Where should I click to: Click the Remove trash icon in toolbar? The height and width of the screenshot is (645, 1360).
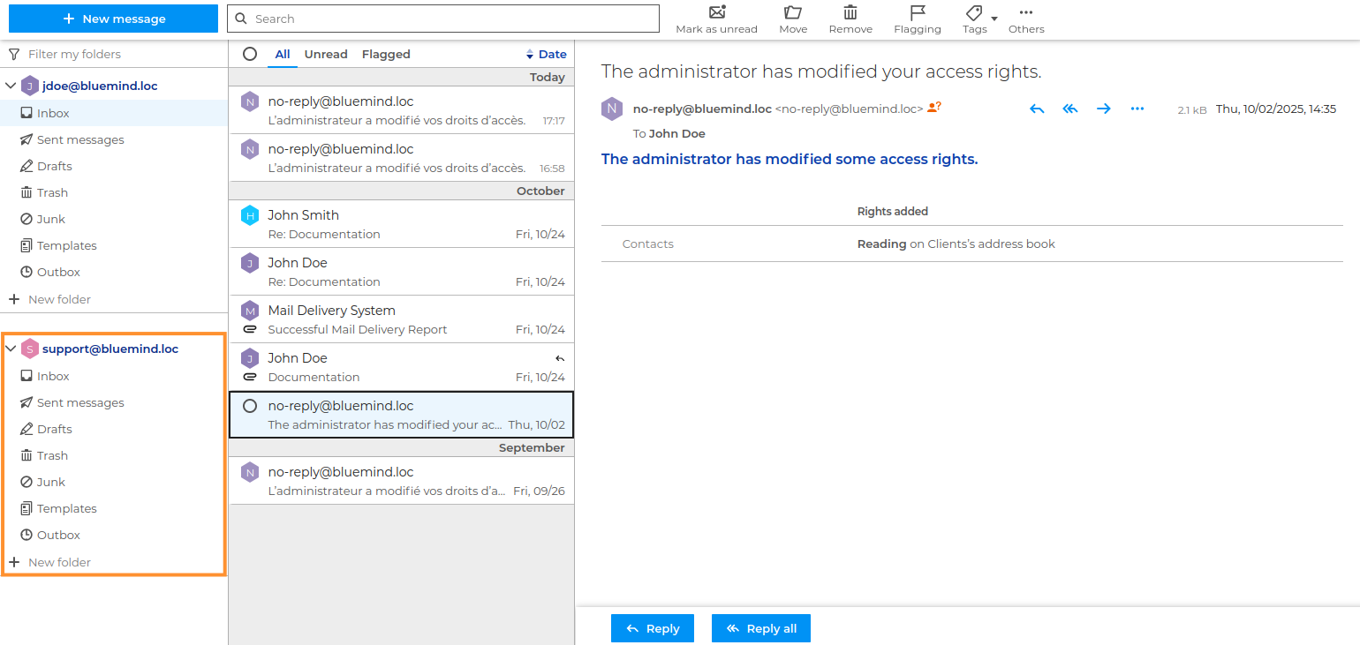(850, 12)
